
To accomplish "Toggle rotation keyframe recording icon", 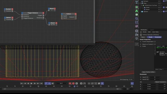I will point(92,84).
